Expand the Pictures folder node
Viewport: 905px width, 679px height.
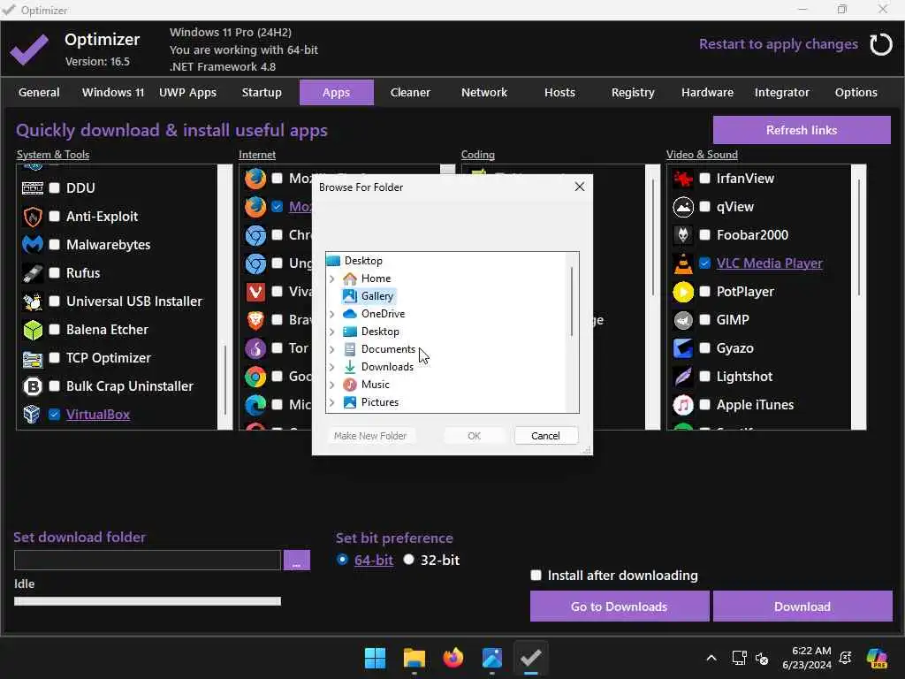pyautogui.click(x=332, y=402)
